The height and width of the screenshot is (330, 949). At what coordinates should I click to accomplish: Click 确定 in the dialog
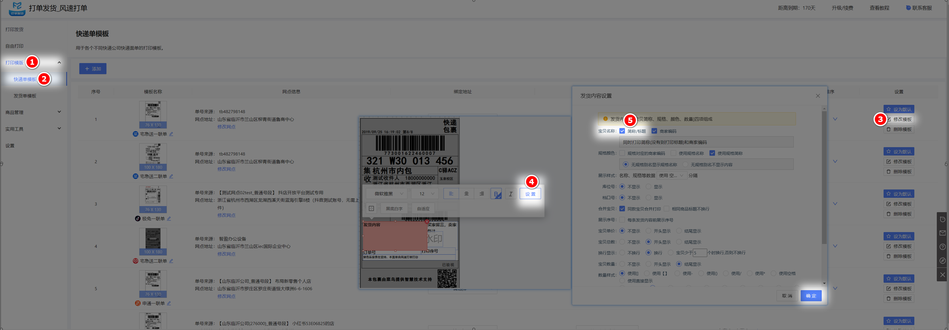811,295
